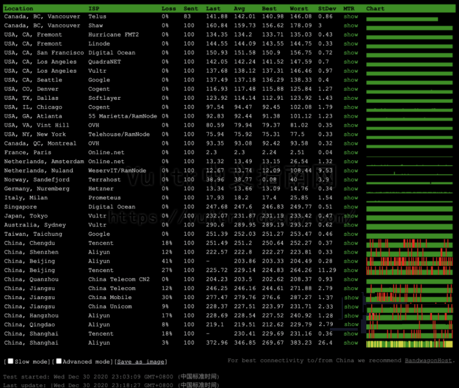Screen dimensions: 459x388
Task: Show MTR for Taichung Google row
Action: coord(351,234)
